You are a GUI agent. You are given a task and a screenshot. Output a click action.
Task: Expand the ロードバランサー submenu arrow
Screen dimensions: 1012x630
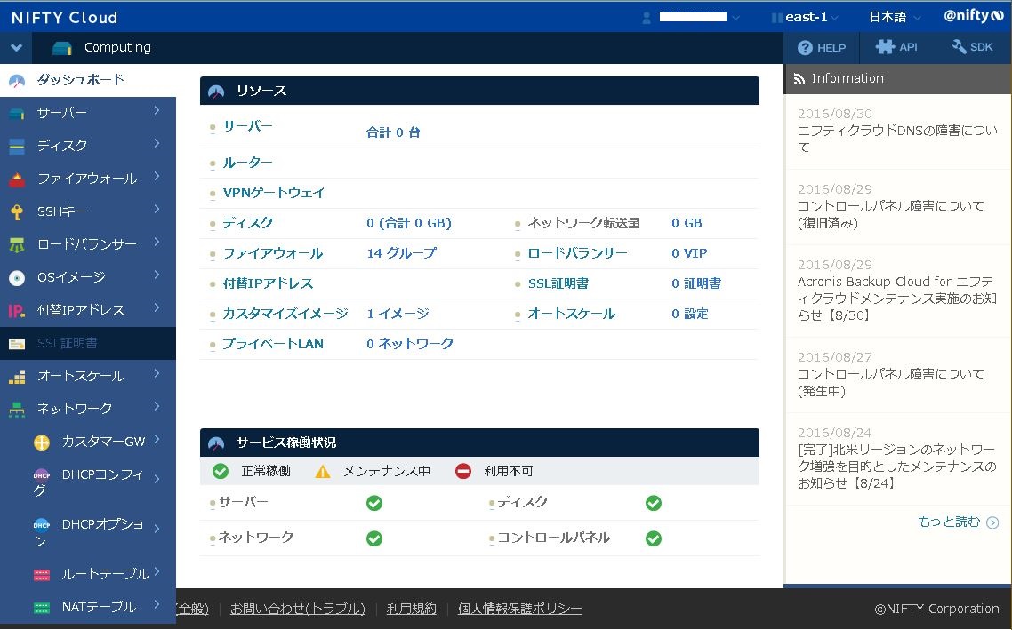(157, 243)
